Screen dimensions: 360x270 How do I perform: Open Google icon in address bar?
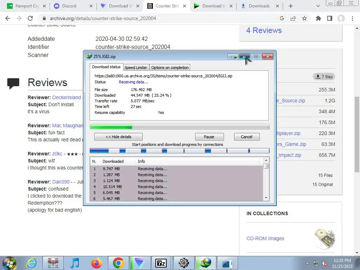[282, 18]
